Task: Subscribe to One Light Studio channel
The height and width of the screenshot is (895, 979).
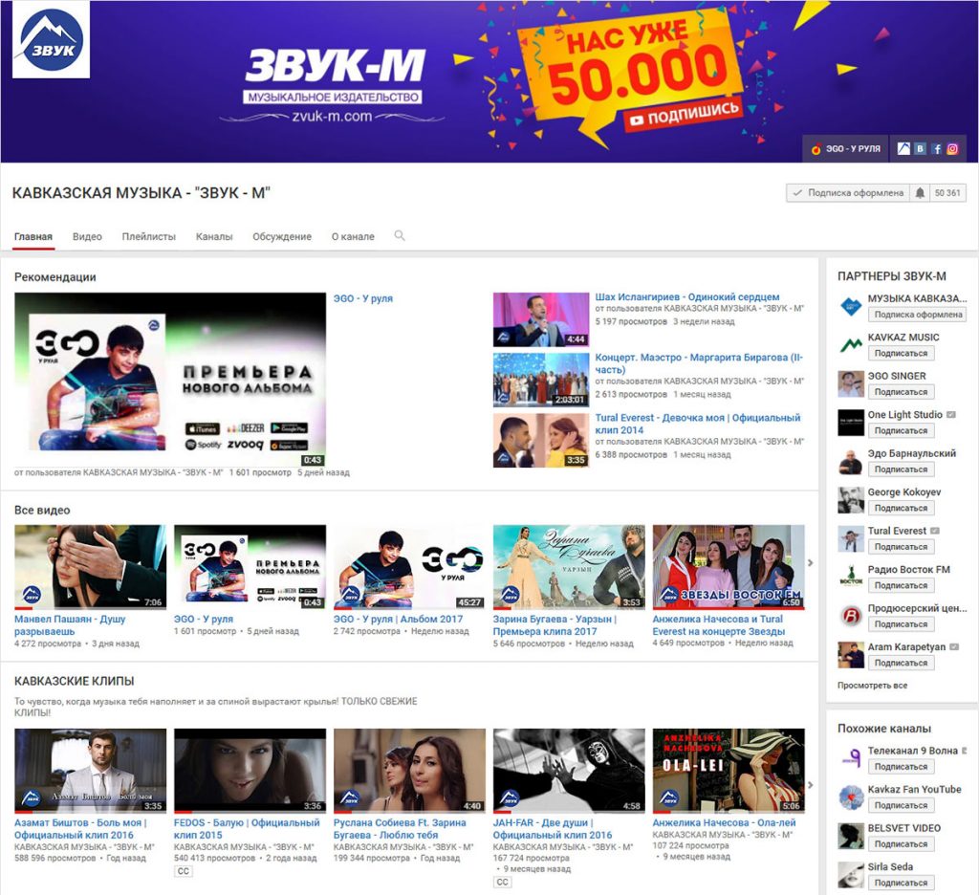Action: pyautogui.click(x=901, y=431)
